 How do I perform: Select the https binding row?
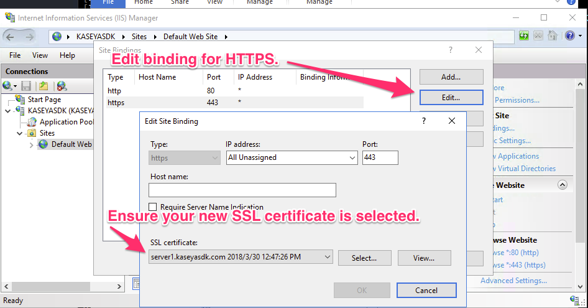pyautogui.click(x=234, y=103)
